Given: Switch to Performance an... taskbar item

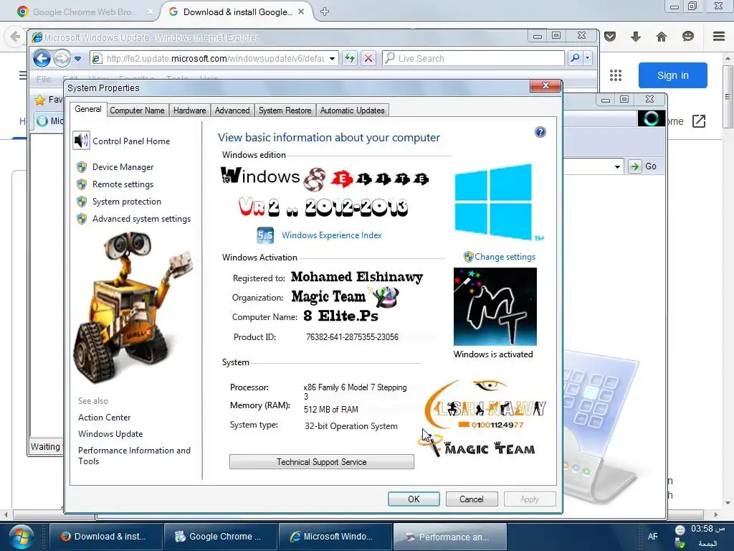Looking at the screenshot, I should click(x=450, y=537).
